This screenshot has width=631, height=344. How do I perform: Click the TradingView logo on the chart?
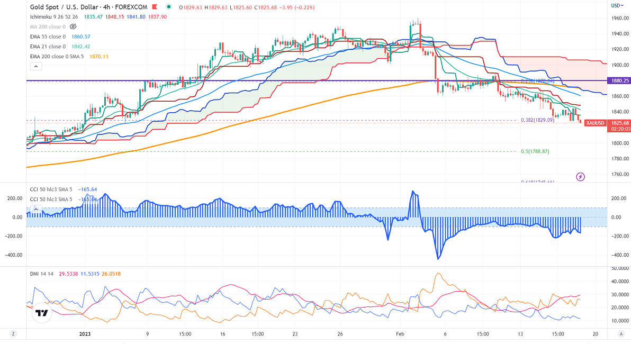click(x=41, y=313)
